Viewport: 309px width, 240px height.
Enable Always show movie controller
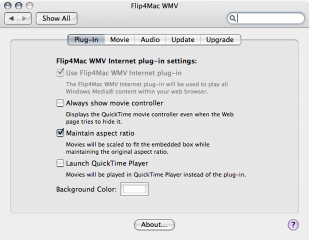click(60, 103)
